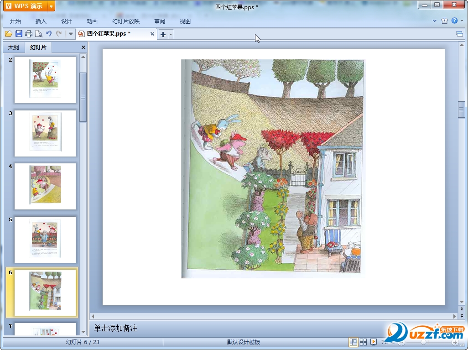Click the slide picture in editor
Screen dimensions: 468x350
(272, 169)
